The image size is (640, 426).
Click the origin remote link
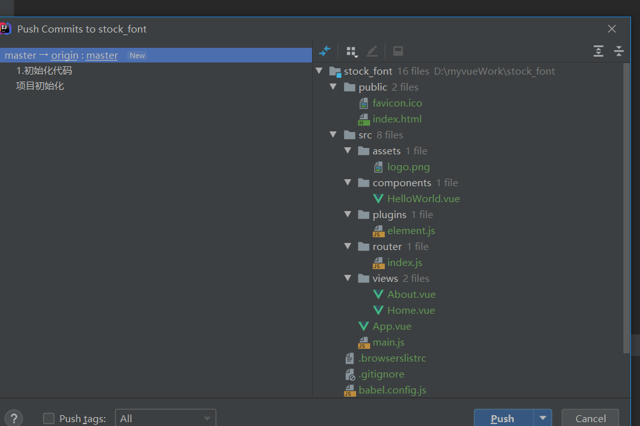pos(64,55)
